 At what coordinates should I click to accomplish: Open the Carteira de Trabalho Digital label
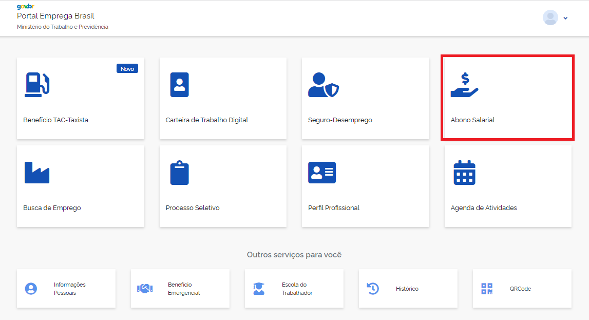[206, 120]
